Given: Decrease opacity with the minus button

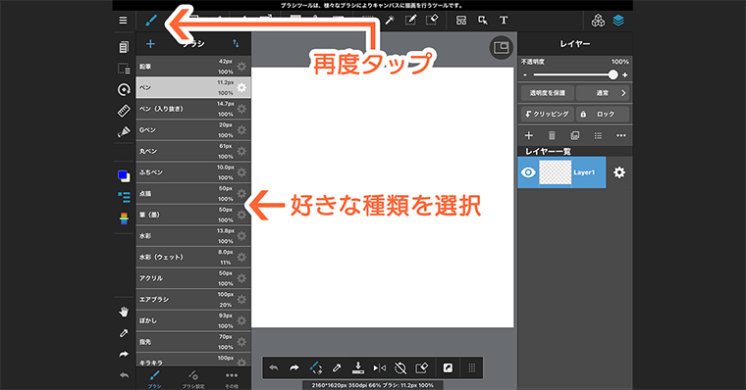Looking at the screenshot, I should pos(525,75).
